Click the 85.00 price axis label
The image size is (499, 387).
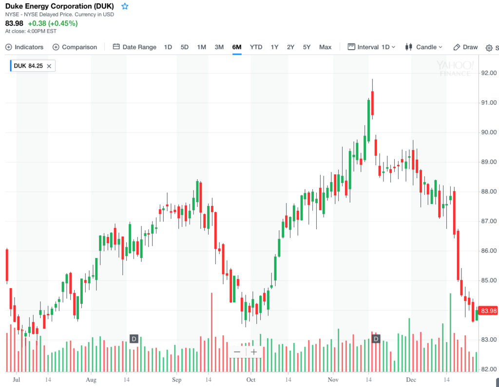point(489,280)
